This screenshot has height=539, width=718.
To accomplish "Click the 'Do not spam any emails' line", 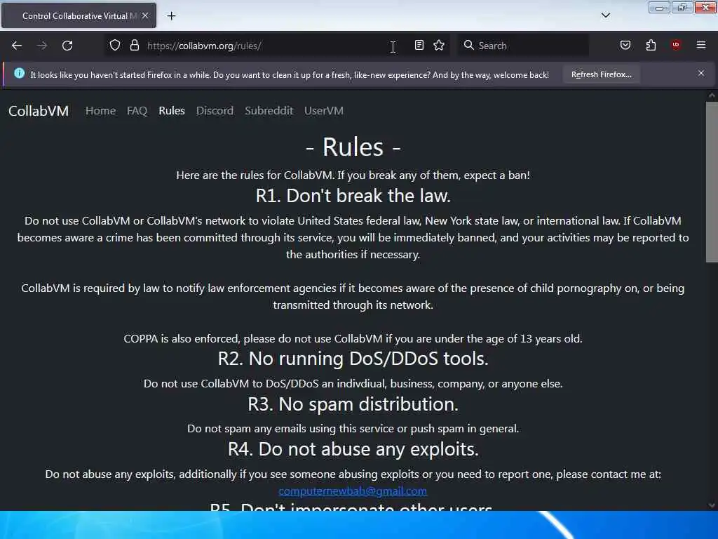I will pos(353,429).
